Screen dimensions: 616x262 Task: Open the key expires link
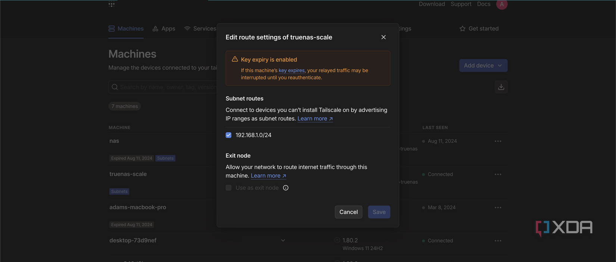click(292, 71)
